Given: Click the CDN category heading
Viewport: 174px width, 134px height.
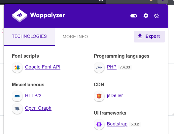Looking at the screenshot, I should [99, 85].
